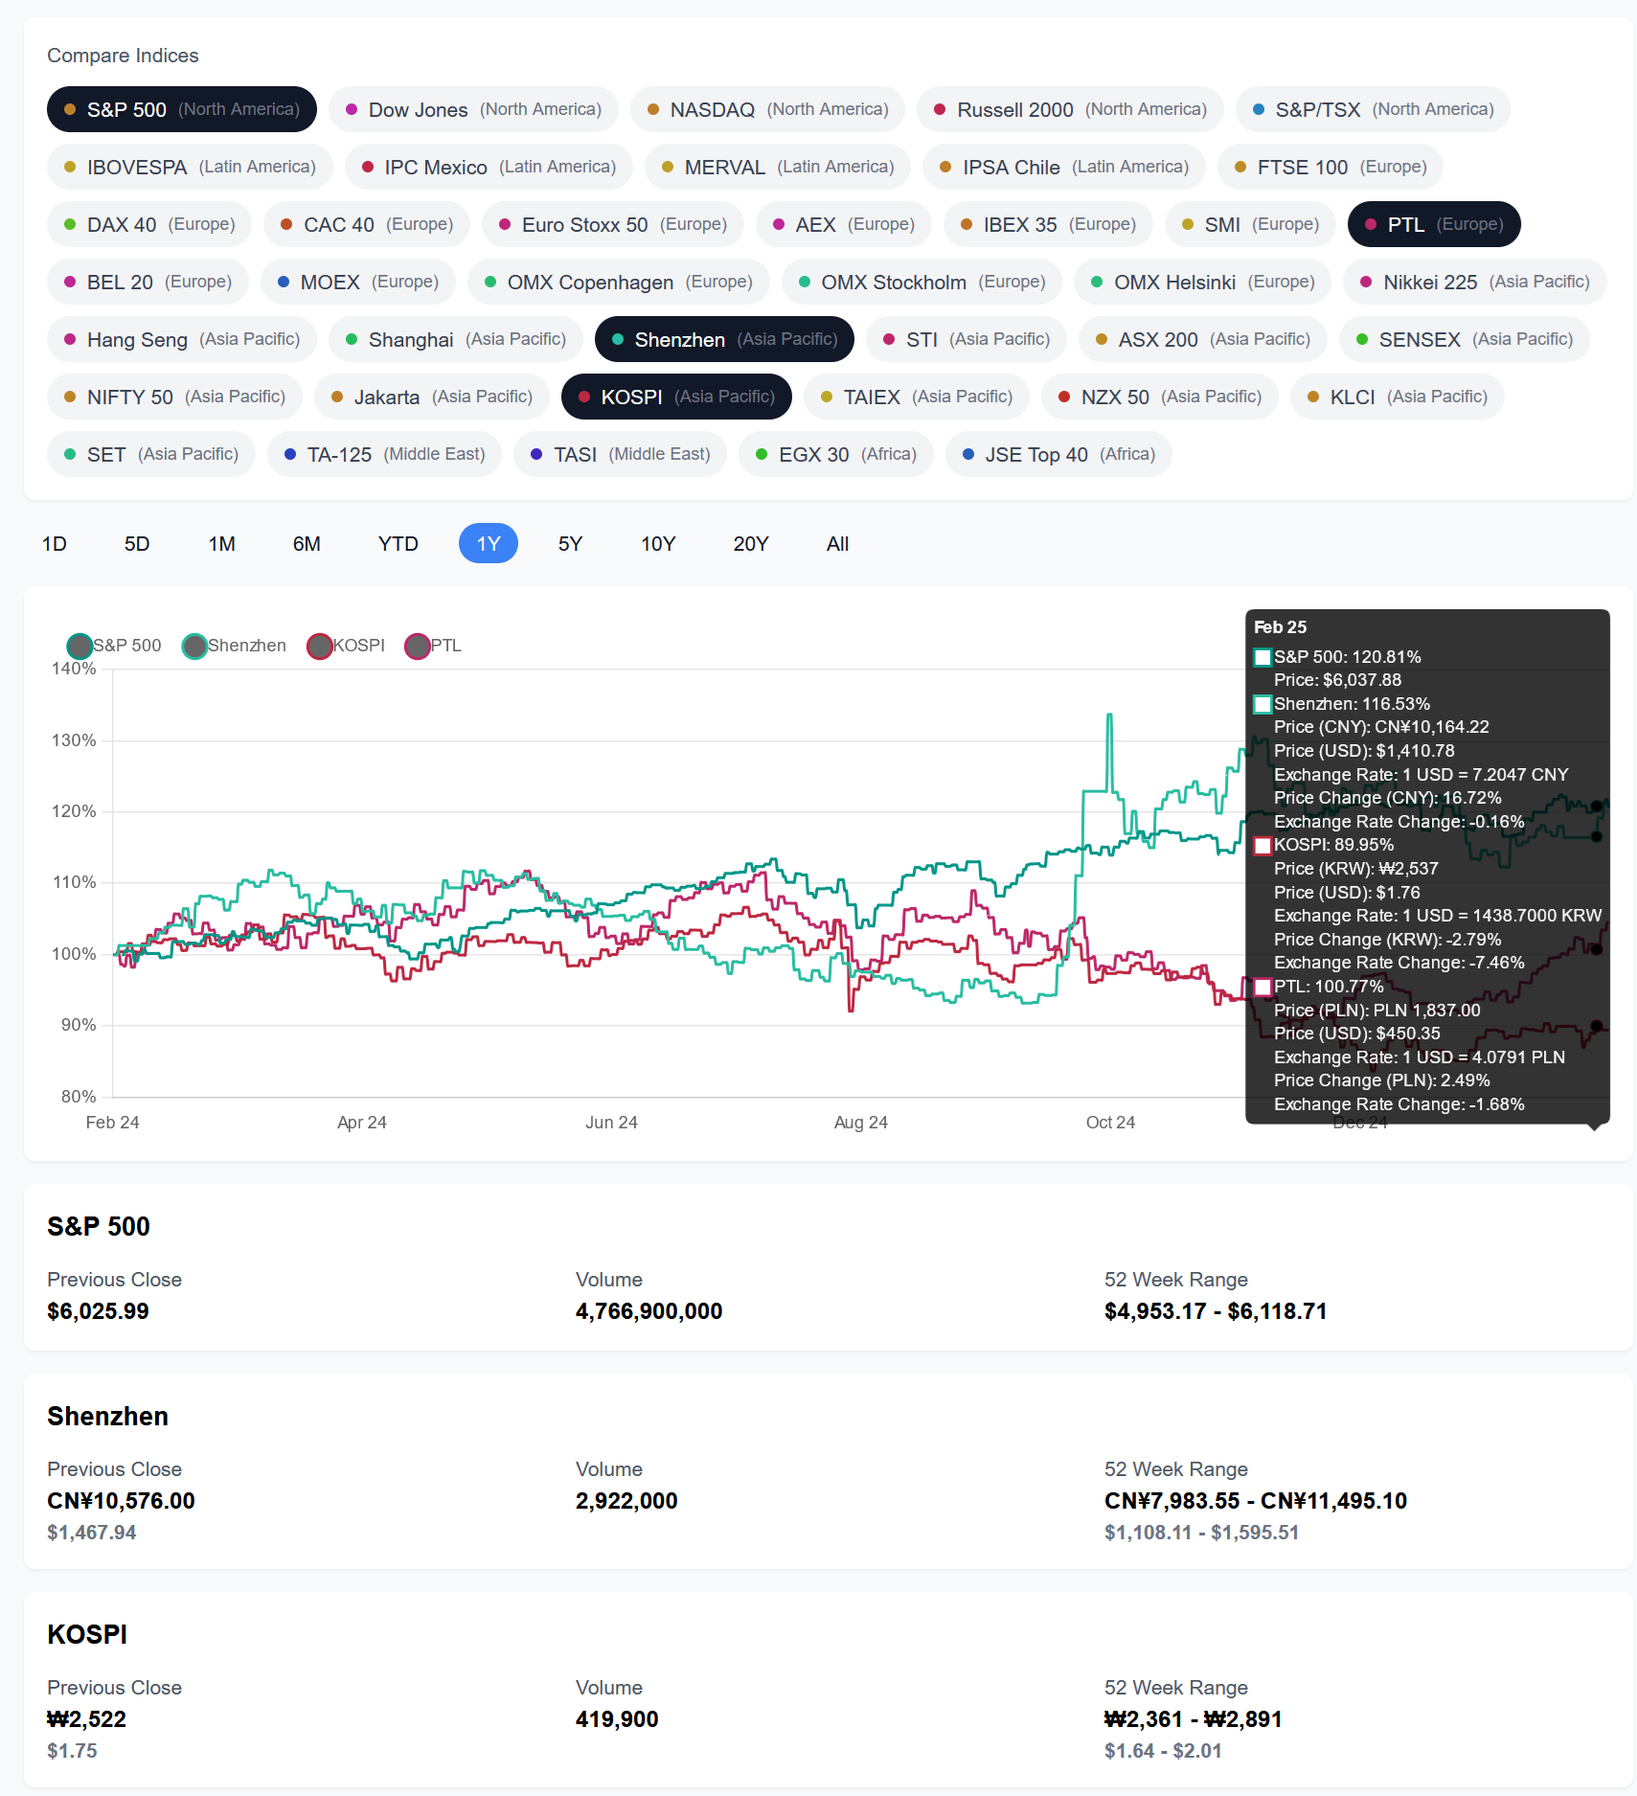Remove PTL from the comparison
Screen dimensions: 1637x1796
[1434, 224]
